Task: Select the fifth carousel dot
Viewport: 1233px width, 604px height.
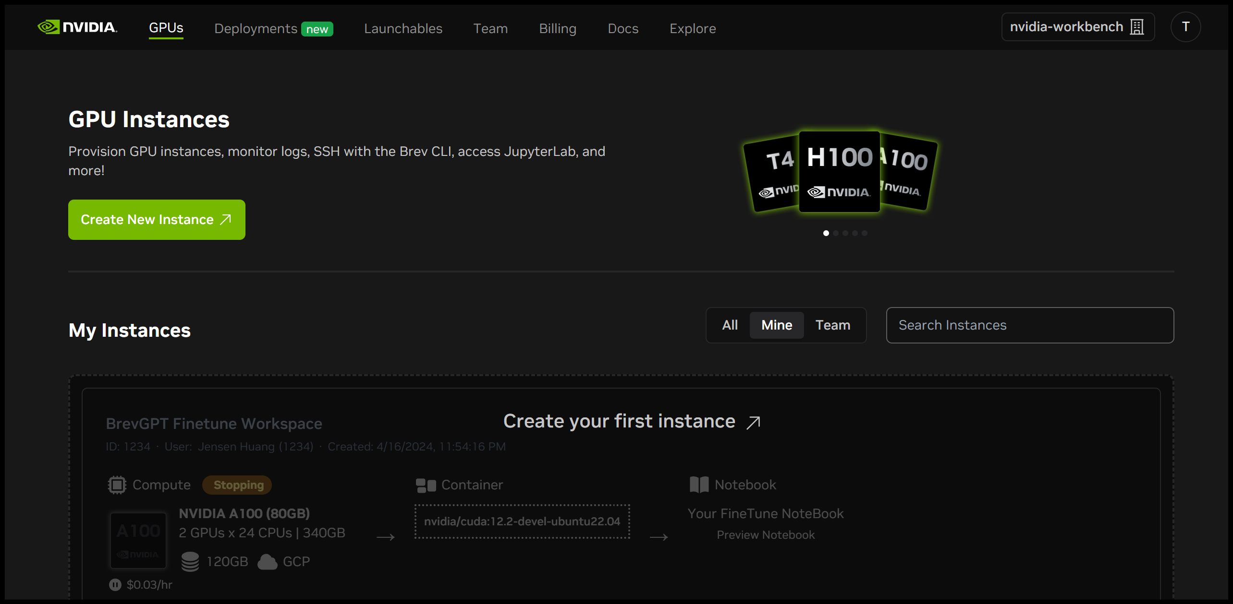Action: (x=865, y=233)
